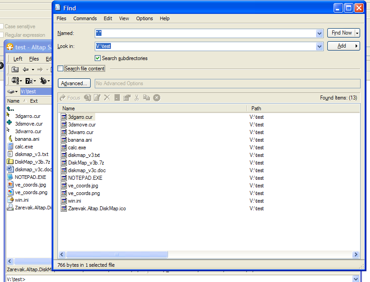Viewport: 370px width, 282px height.
Task: Click the Parent Directory icon in the Salamander toolbar
Action: click(x=15, y=69)
